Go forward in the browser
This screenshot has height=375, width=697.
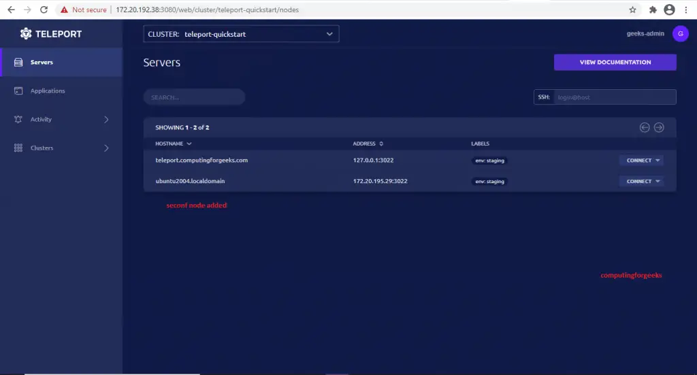tap(27, 10)
